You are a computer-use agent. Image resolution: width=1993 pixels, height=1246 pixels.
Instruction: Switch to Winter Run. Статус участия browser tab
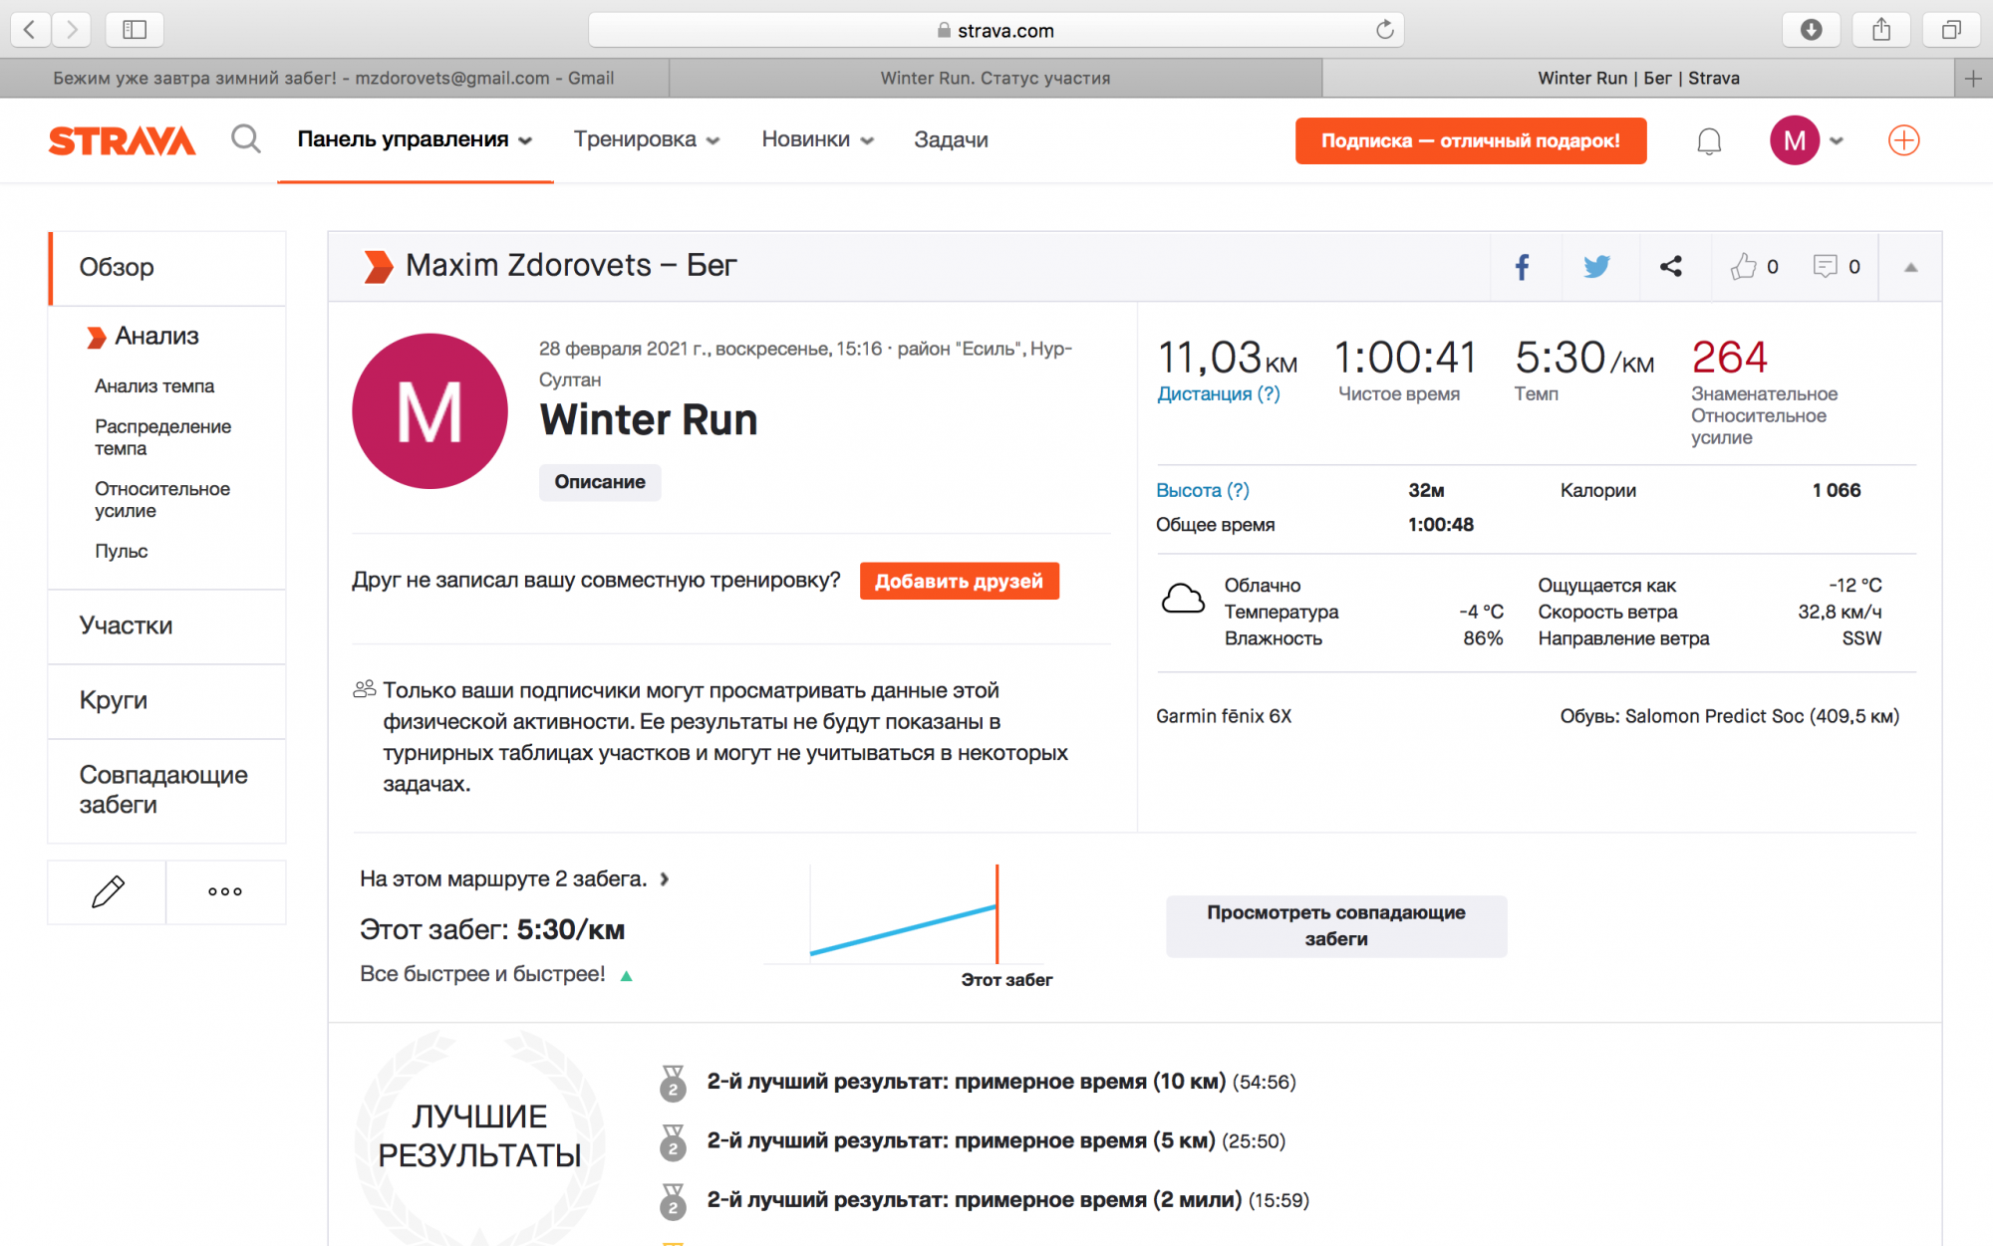pos(995,78)
